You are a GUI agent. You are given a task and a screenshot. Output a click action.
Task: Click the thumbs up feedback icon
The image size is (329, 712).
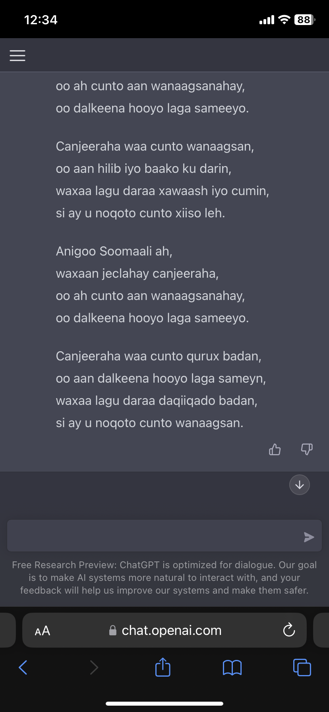coord(275,449)
